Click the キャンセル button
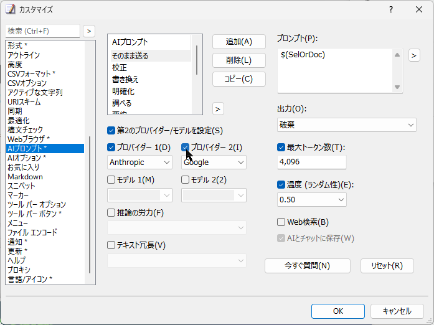 (x=397, y=311)
